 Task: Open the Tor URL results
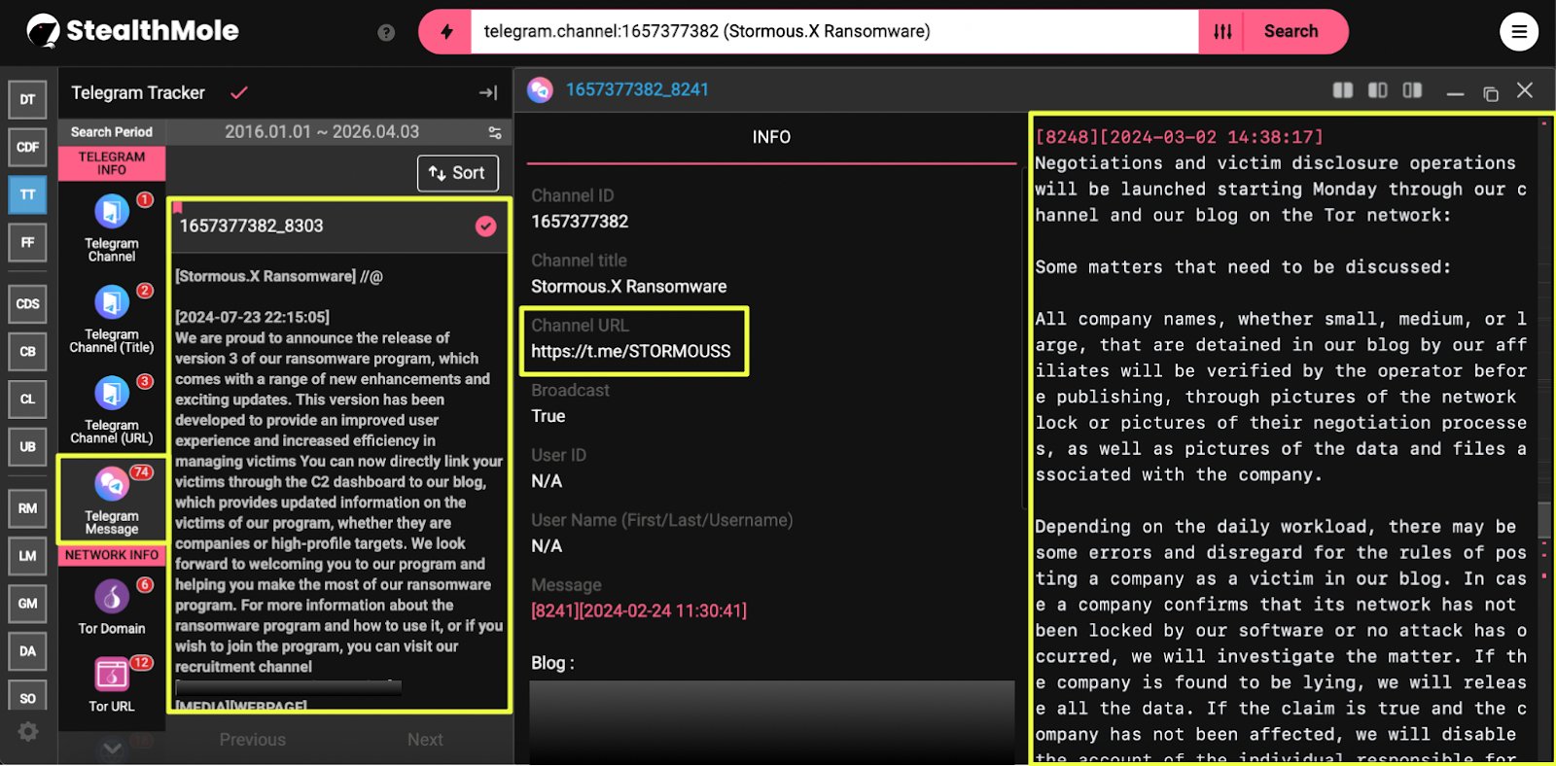tap(112, 675)
